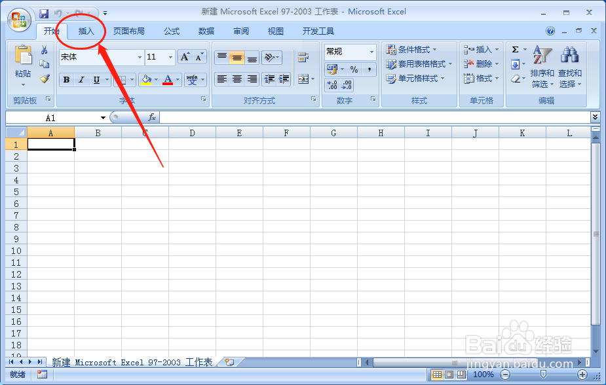The height and width of the screenshot is (385, 606).
Task: Cut selection with scissors icon
Action: tap(45, 50)
